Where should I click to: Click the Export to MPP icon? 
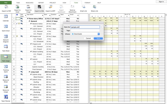click(x=50, y=7)
